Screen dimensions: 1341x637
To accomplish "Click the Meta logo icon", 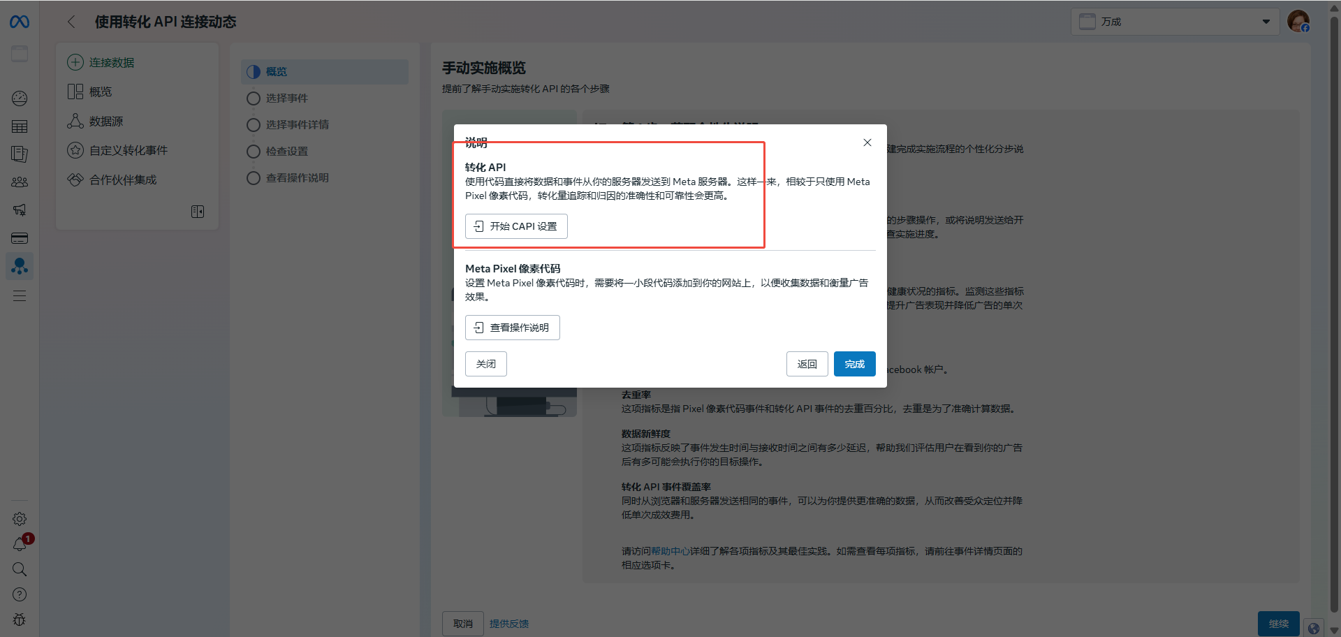I will (x=20, y=22).
